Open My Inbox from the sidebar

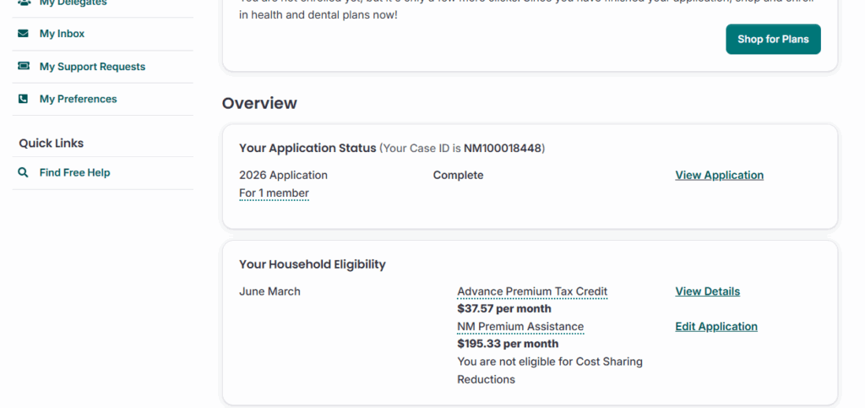(x=62, y=34)
